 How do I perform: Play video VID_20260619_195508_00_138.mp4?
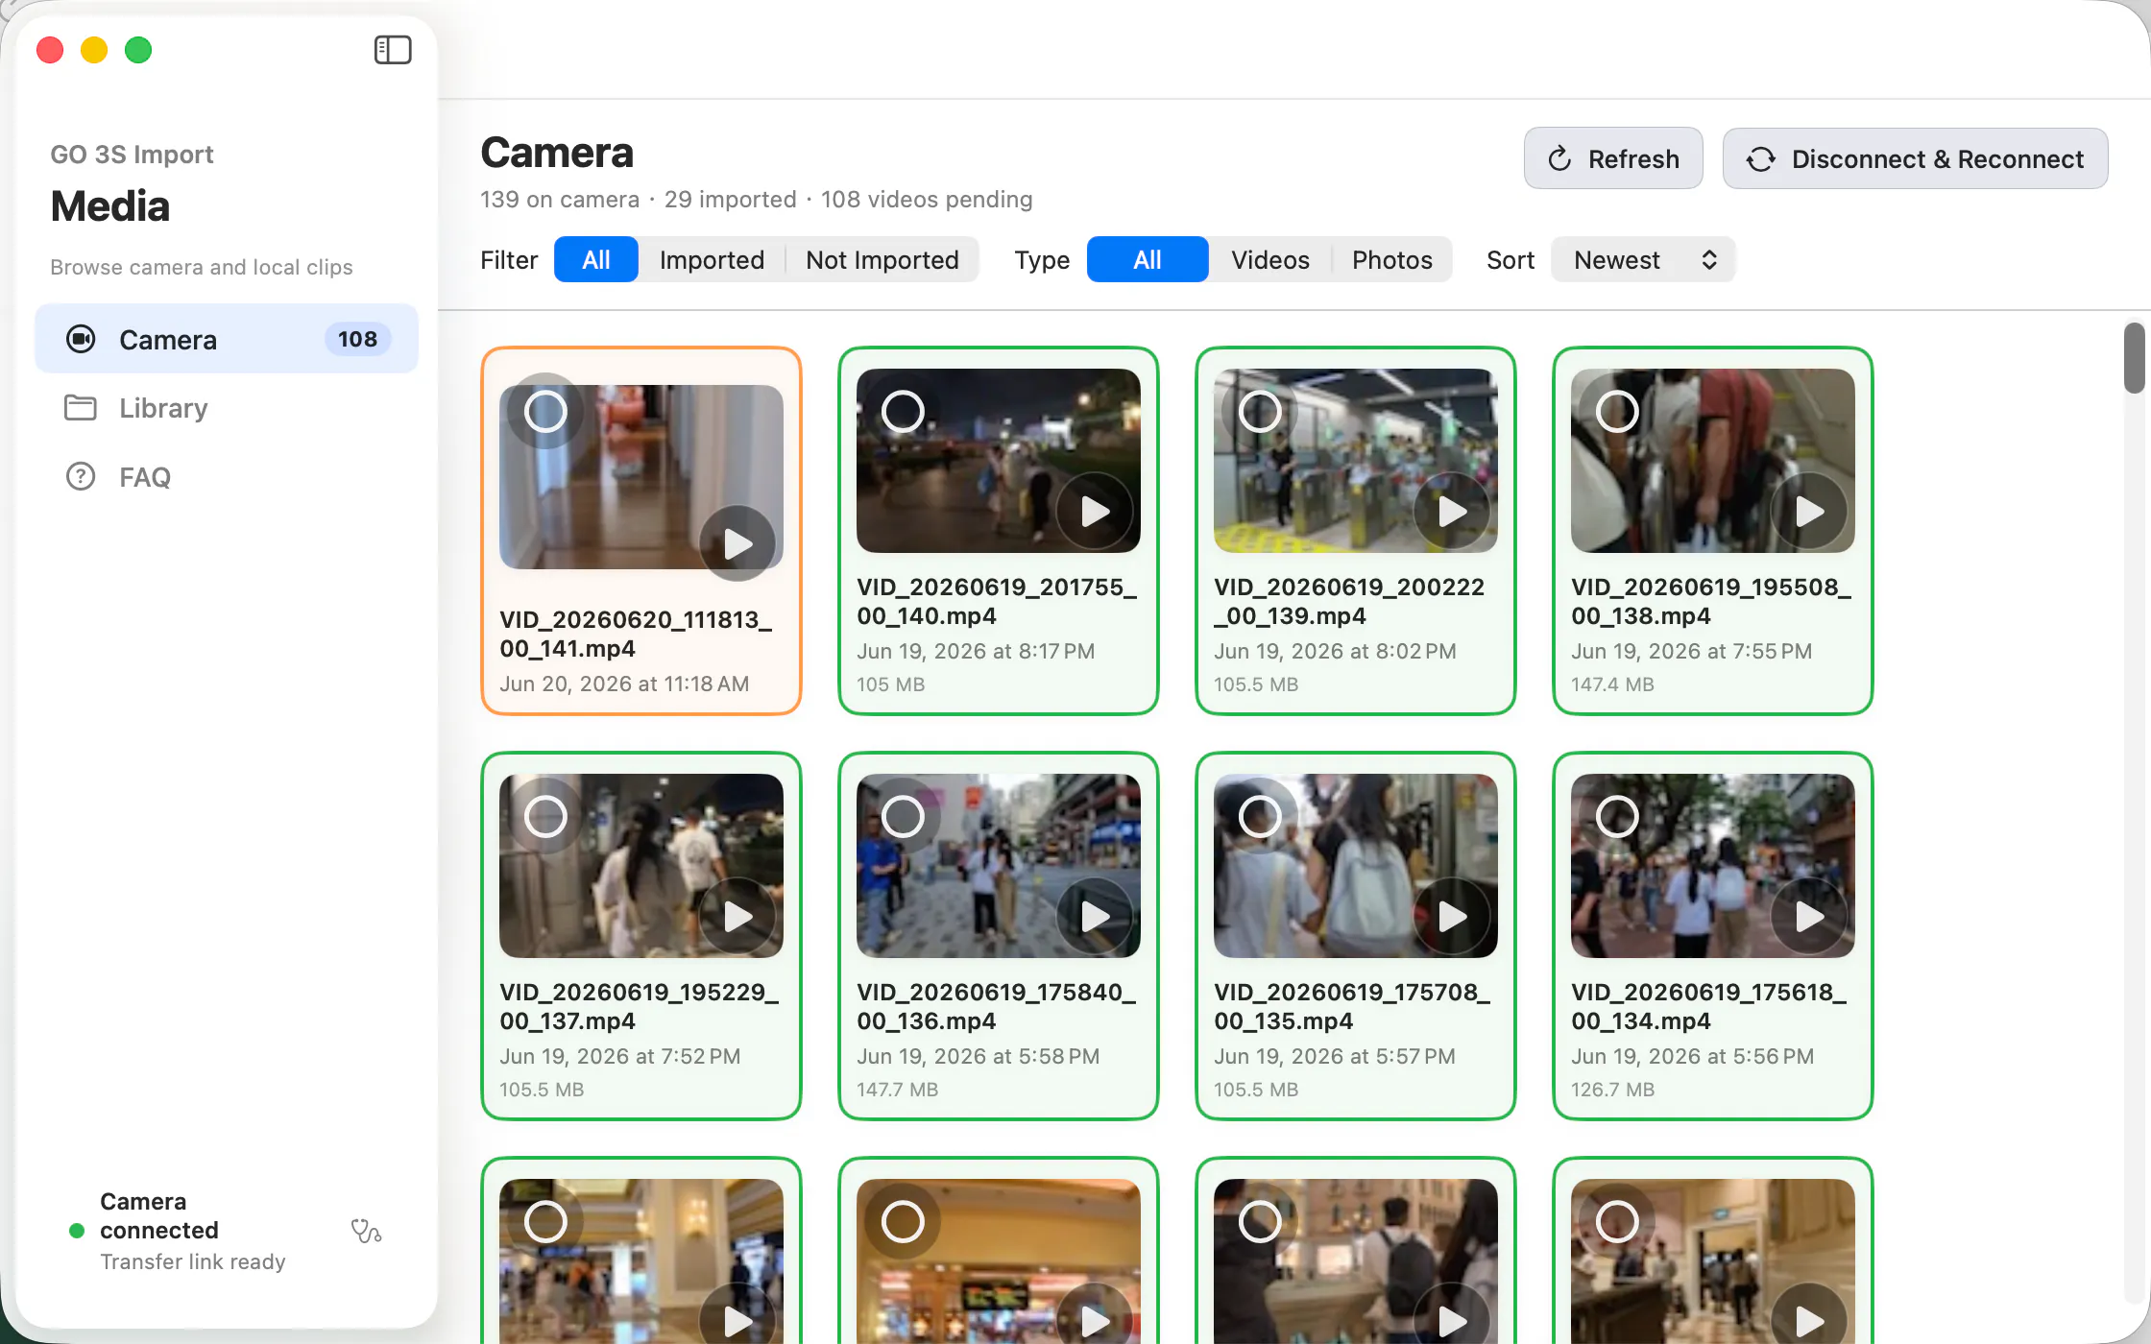(1809, 511)
